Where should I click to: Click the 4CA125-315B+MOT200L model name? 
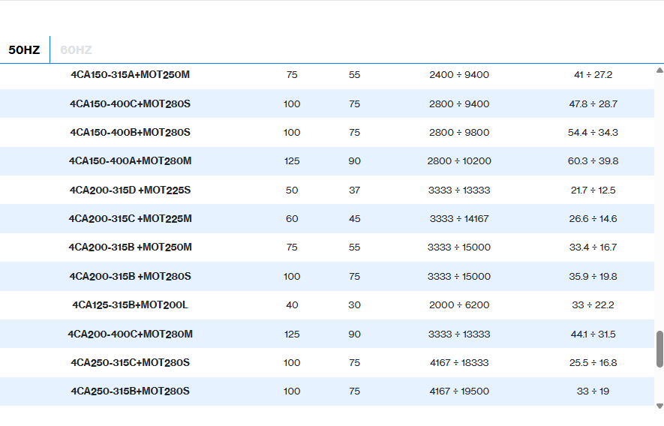pyautogui.click(x=130, y=305)
